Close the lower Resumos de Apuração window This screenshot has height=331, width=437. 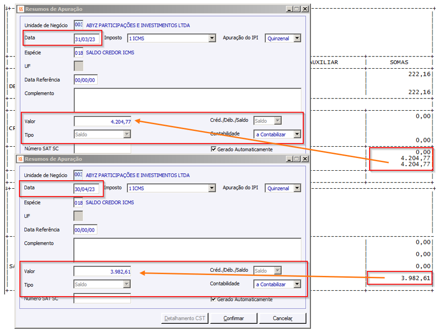(305, 159)
